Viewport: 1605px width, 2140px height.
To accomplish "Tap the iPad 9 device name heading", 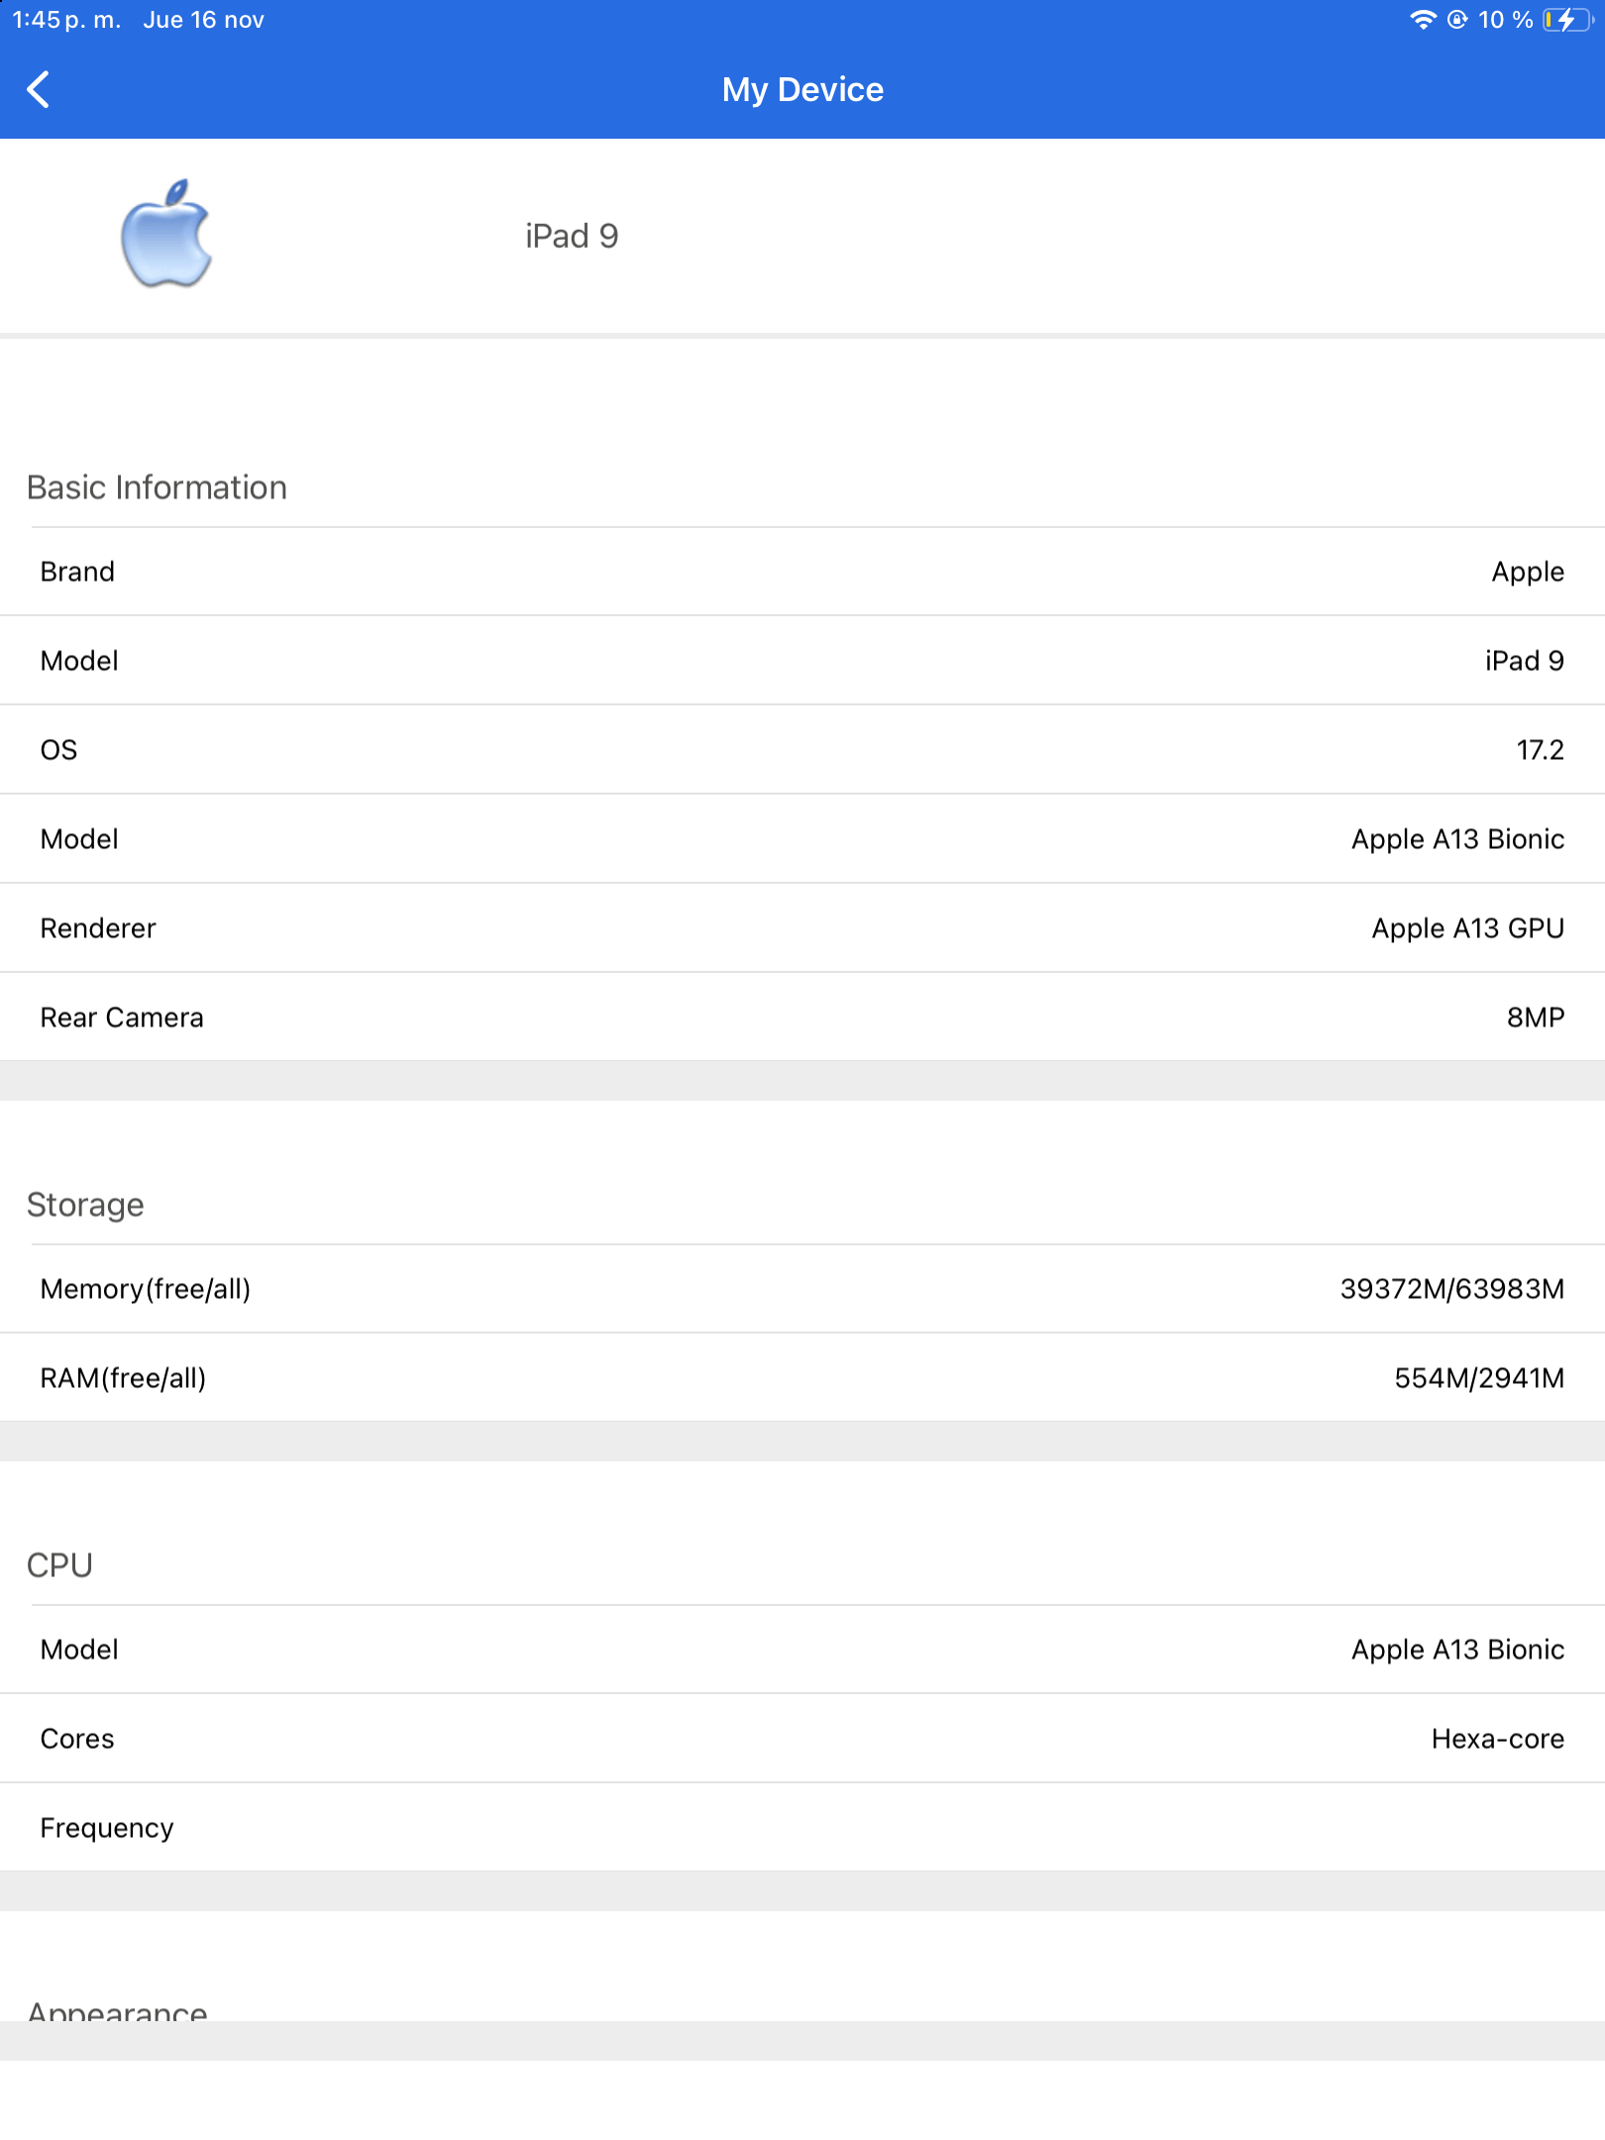I will pyautogui.click(x=572, y=236).
